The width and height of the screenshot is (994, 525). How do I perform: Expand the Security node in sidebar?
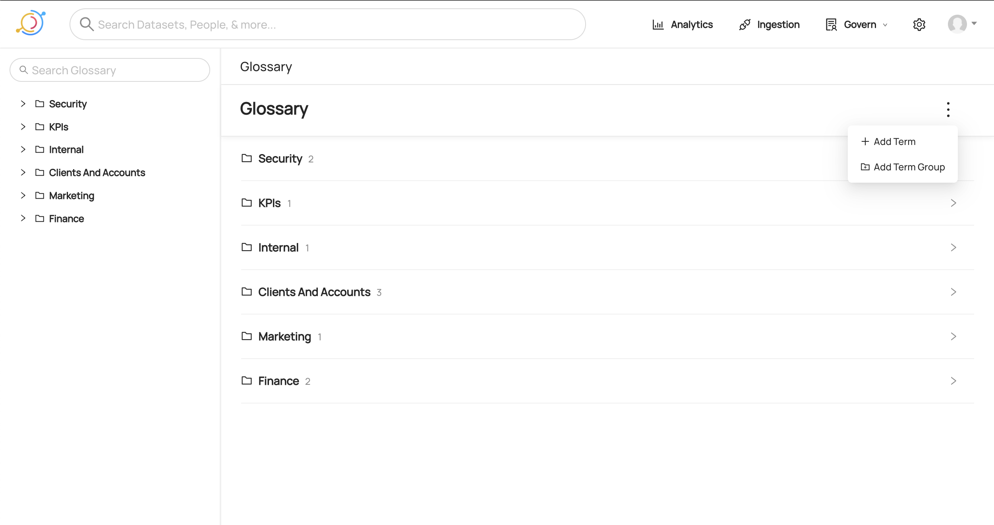(x=23, y=104)
